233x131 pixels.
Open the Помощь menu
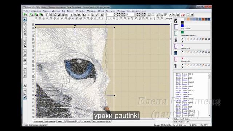[121, 11]
